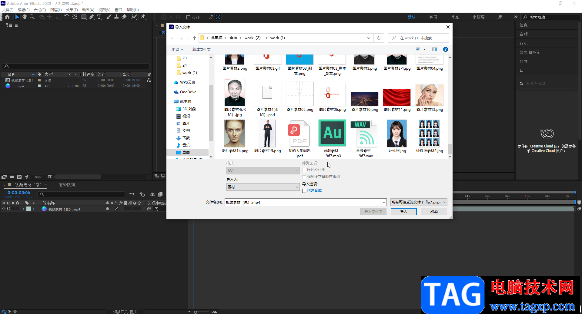Viewport: 582px width, 314px height.
Task: Expand the 视频素材（总）.mp4 layer properties
Action: click(x=23, y=209)
